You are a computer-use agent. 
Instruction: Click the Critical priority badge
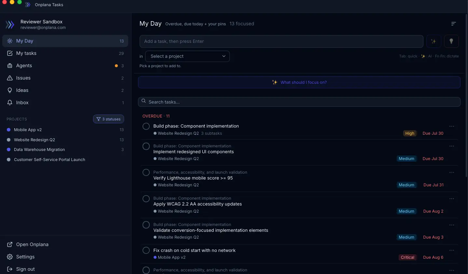(407, 257)
